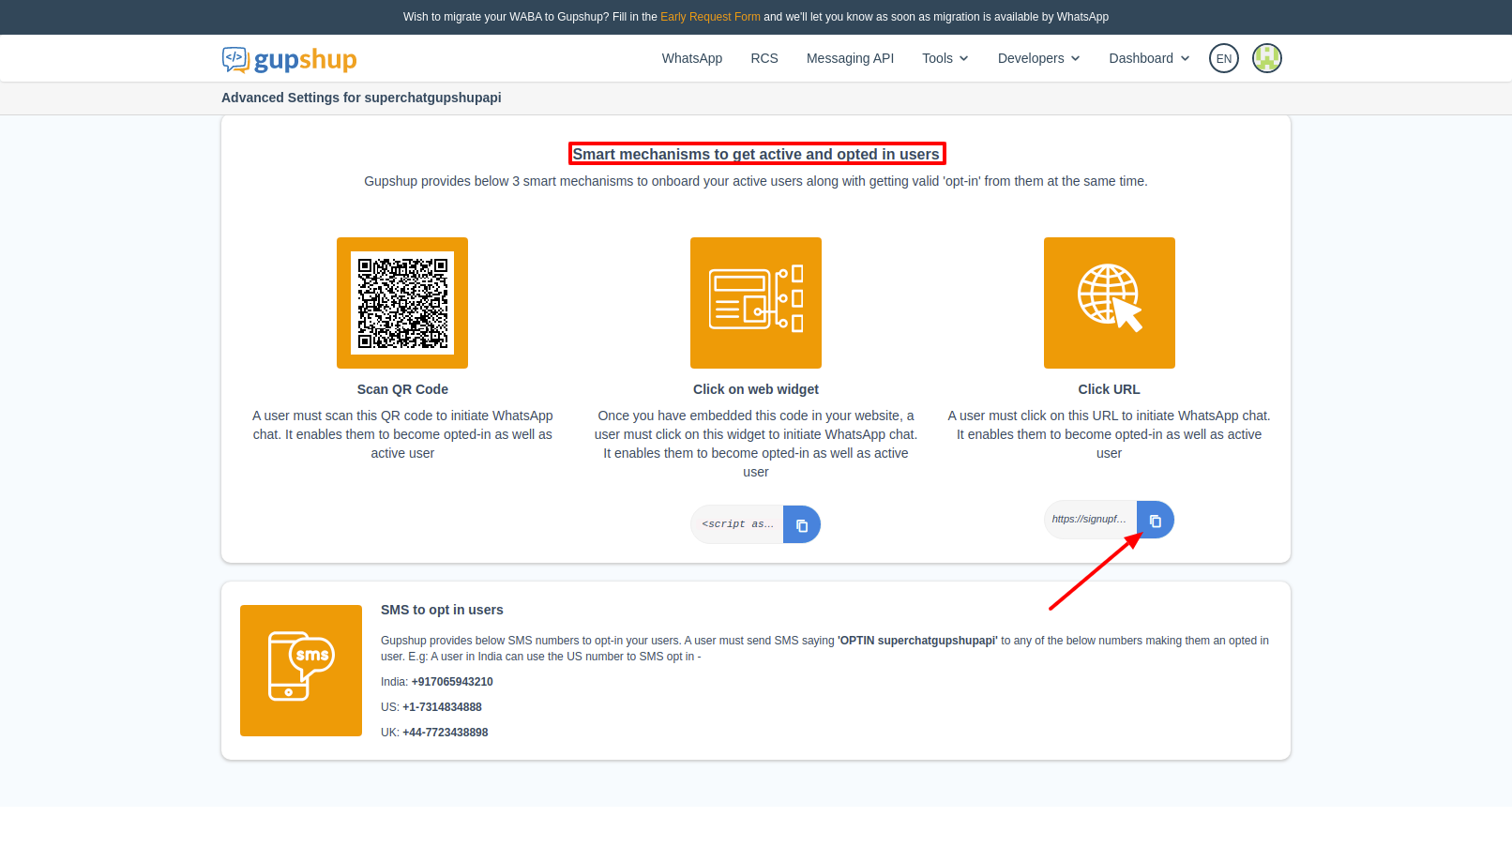Click the 'Click URL' heading
The height and width of the screenshot is (862, 1512).
[x=1110, y=389]
